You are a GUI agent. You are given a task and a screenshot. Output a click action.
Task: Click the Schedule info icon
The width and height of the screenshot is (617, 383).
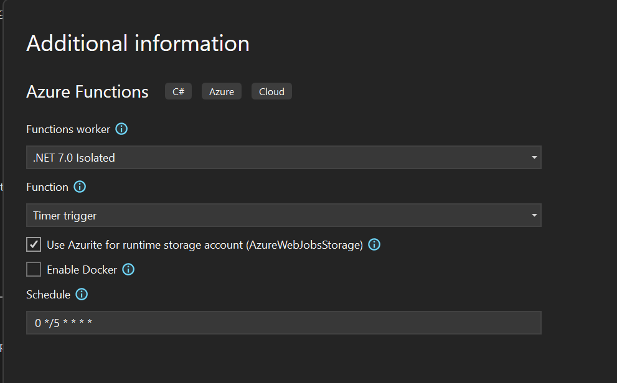(x=82, y=294)
